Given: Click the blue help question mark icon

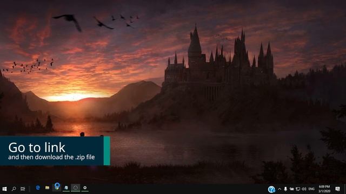Looking at the screenshot, I should pos(271,189).
